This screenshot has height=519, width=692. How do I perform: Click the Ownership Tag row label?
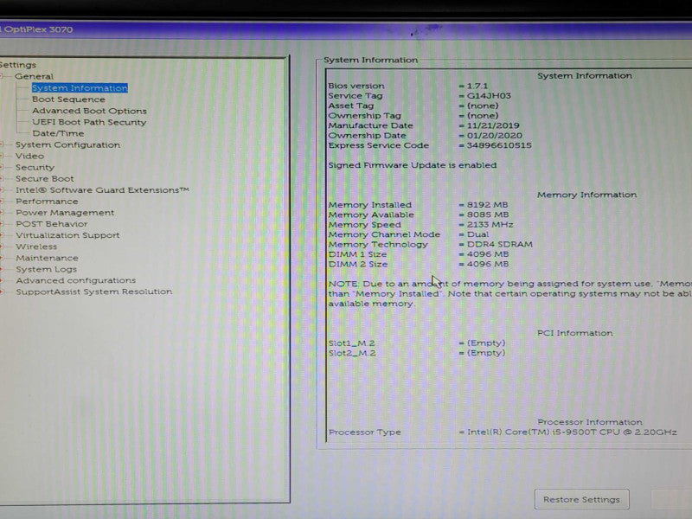(364, 116)
